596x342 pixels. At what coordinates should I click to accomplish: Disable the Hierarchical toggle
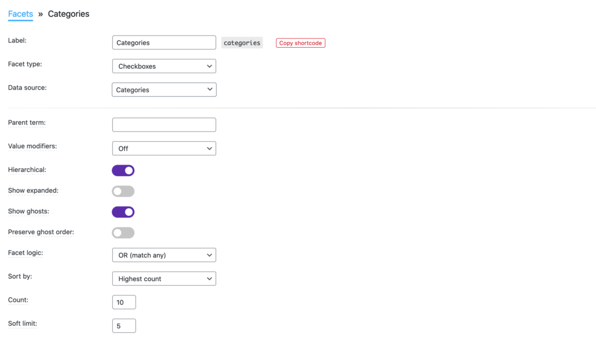click(123, 170)
